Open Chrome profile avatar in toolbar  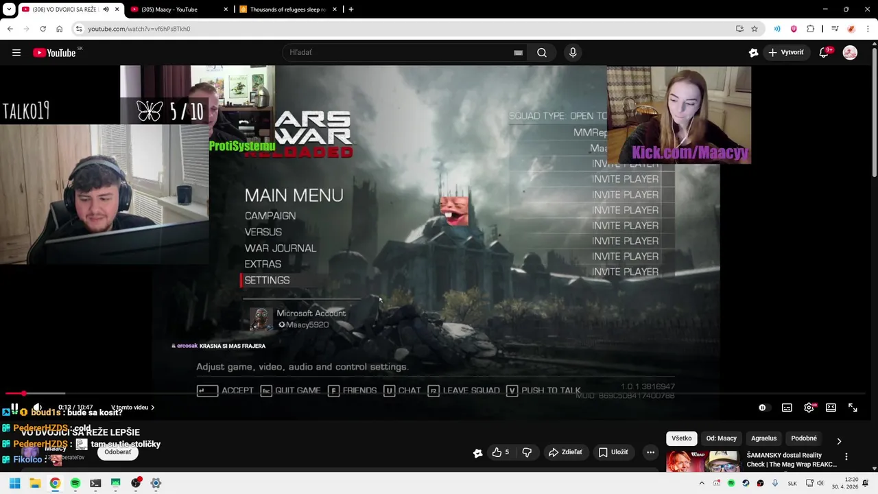point(851,29)
